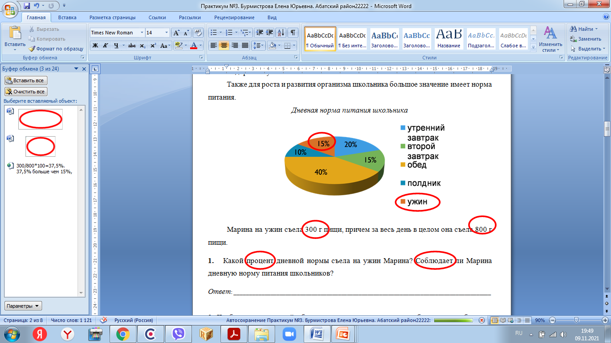This screenshot has width=611, height=343.
Task: Increase font size with grow font icon
Action: click(176, 33)
